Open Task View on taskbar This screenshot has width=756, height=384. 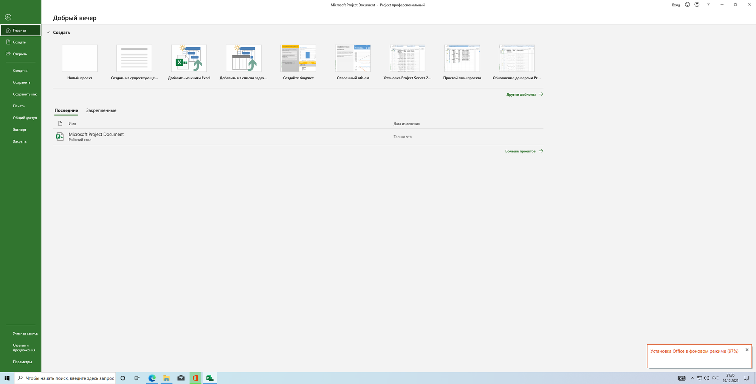point(137,378)
